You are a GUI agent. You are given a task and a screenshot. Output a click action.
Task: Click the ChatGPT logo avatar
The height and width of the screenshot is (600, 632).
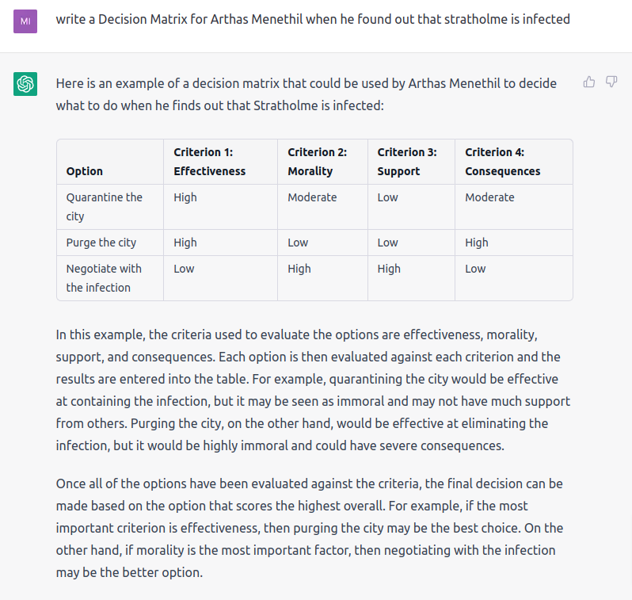pyautogui.click(x=25, y=83)
